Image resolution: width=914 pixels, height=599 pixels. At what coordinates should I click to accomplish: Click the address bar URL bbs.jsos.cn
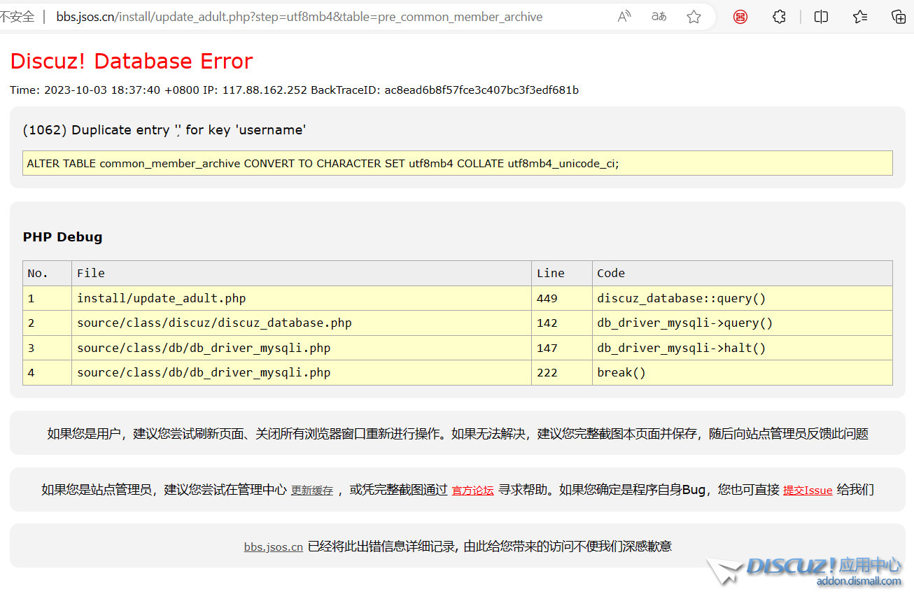coord(299,17)
